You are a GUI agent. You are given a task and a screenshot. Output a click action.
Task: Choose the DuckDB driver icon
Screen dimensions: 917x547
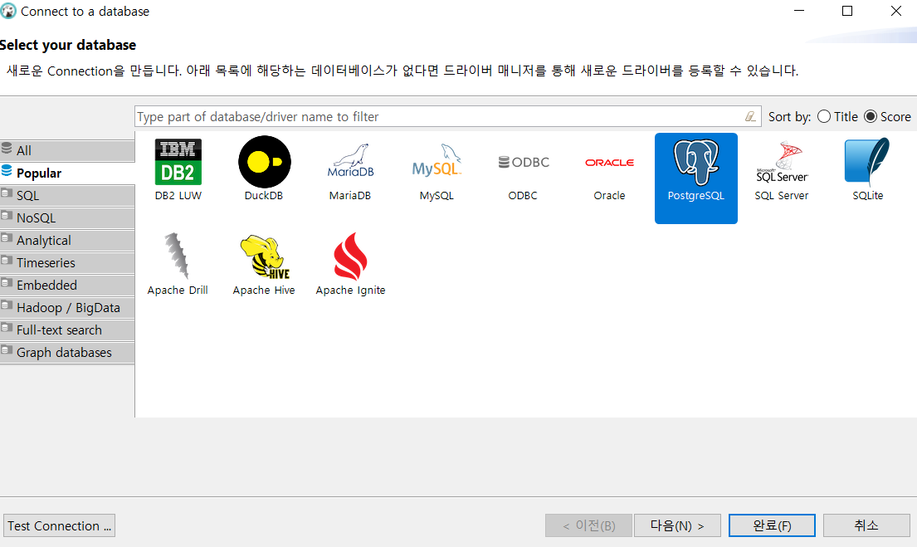point(265,162)
